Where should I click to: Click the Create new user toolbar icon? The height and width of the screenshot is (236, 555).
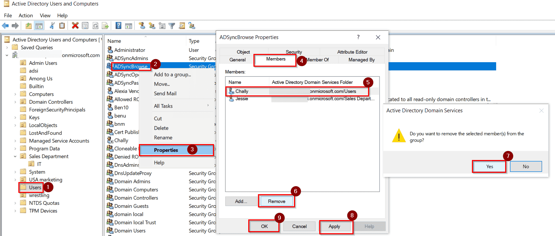[x=142, y=26]
